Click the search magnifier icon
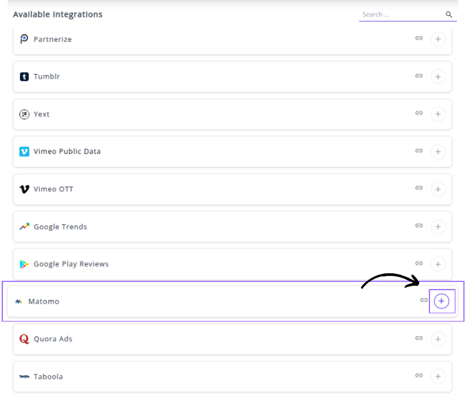The height and width of the screenshot is (398, 467). click(449, 14)
